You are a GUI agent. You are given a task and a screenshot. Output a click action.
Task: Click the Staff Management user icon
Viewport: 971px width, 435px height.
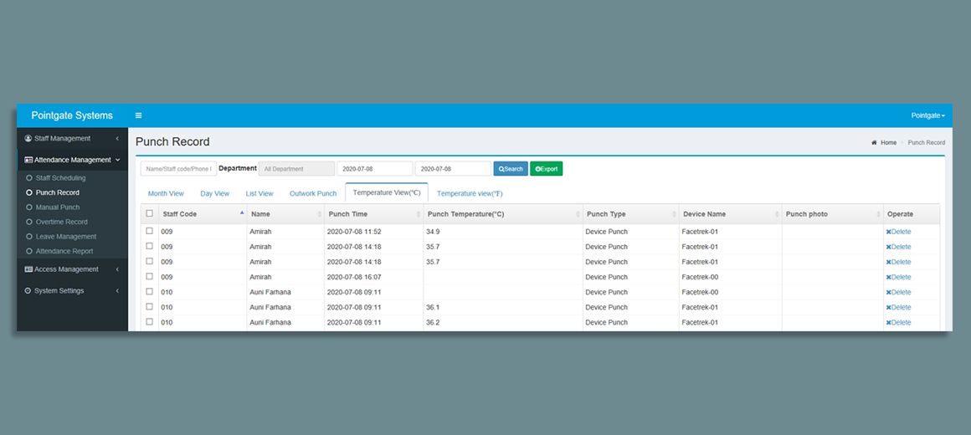click(x=28, y=139)
